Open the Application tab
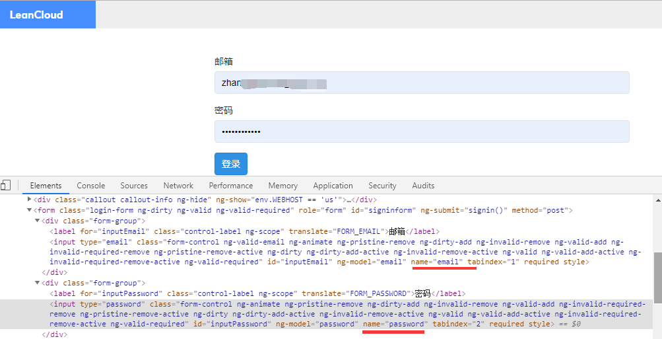662x339 pixels. point(333,186)
